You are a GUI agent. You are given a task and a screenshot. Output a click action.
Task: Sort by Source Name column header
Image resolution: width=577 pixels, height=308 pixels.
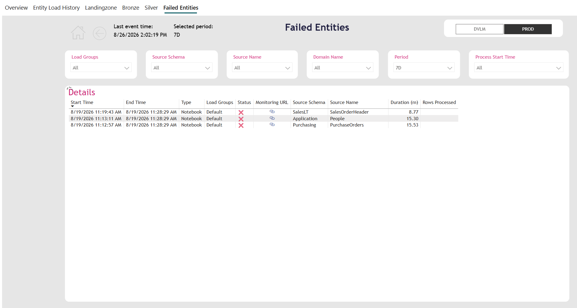coord(344,102)
